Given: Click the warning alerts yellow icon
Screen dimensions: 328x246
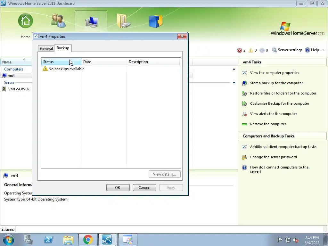Looking at the screenshot, I should (250, 50).
